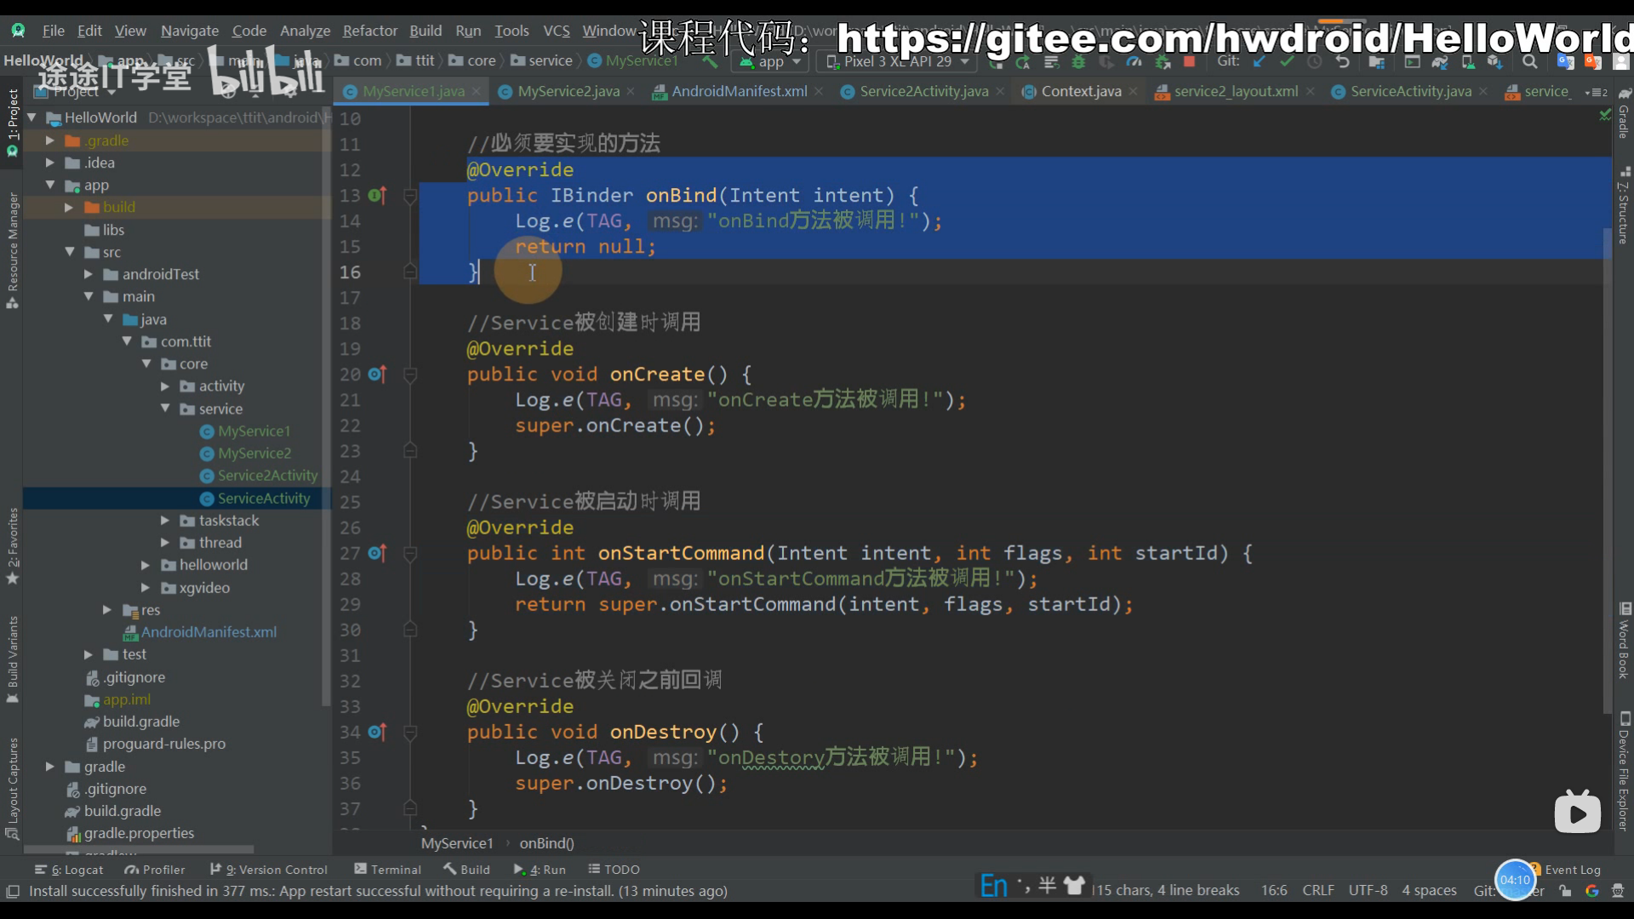Image resolution: width=1634 pixels, height=919 pixels.
Task: Click the red Stop button in toolbar
Action: (x=1190, y=61)
